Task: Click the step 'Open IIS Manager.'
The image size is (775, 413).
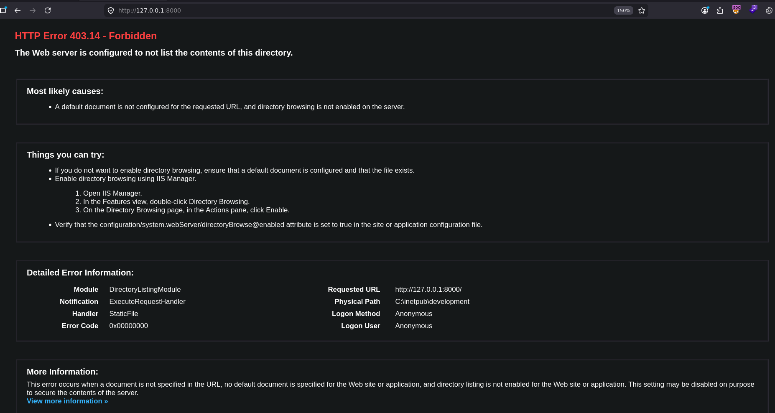Action: click(x=112, y=193)
